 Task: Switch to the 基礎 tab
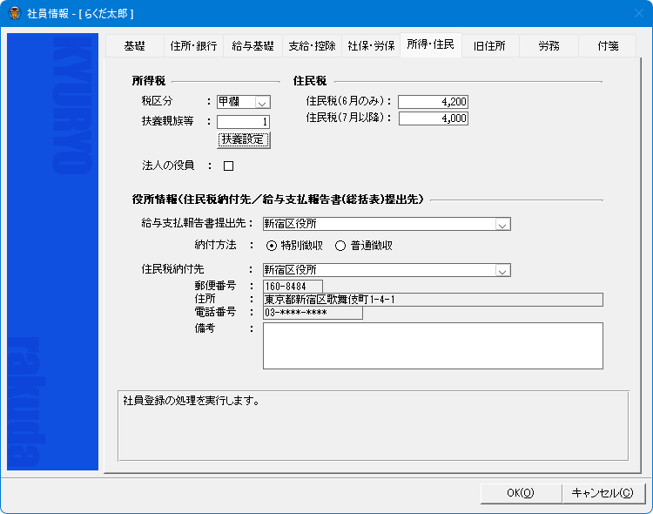point(134,46)
